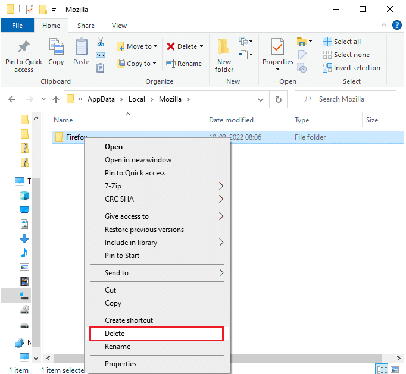Click the Help question mark icon

[x=396, y=26]
